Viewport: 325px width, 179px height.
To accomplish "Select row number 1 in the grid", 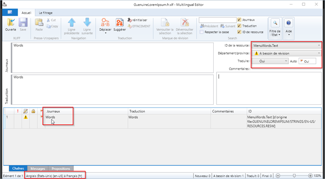I will coord(7,117).
